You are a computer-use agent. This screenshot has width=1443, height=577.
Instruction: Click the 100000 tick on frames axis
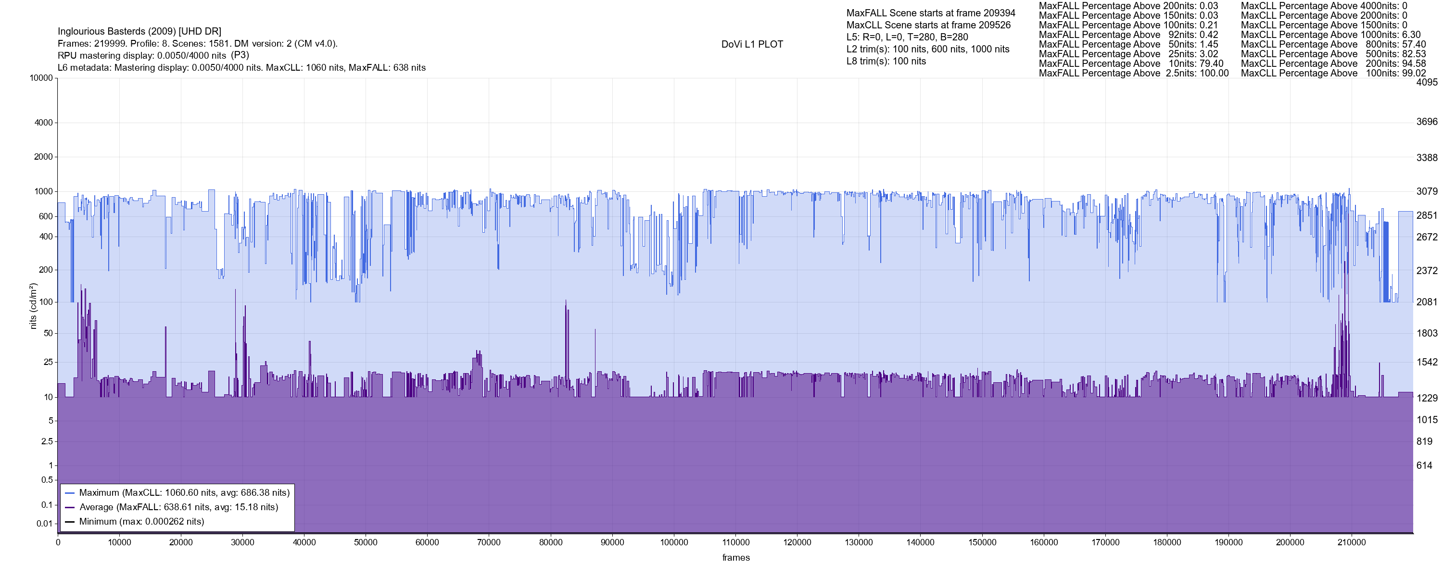[674, 543]
